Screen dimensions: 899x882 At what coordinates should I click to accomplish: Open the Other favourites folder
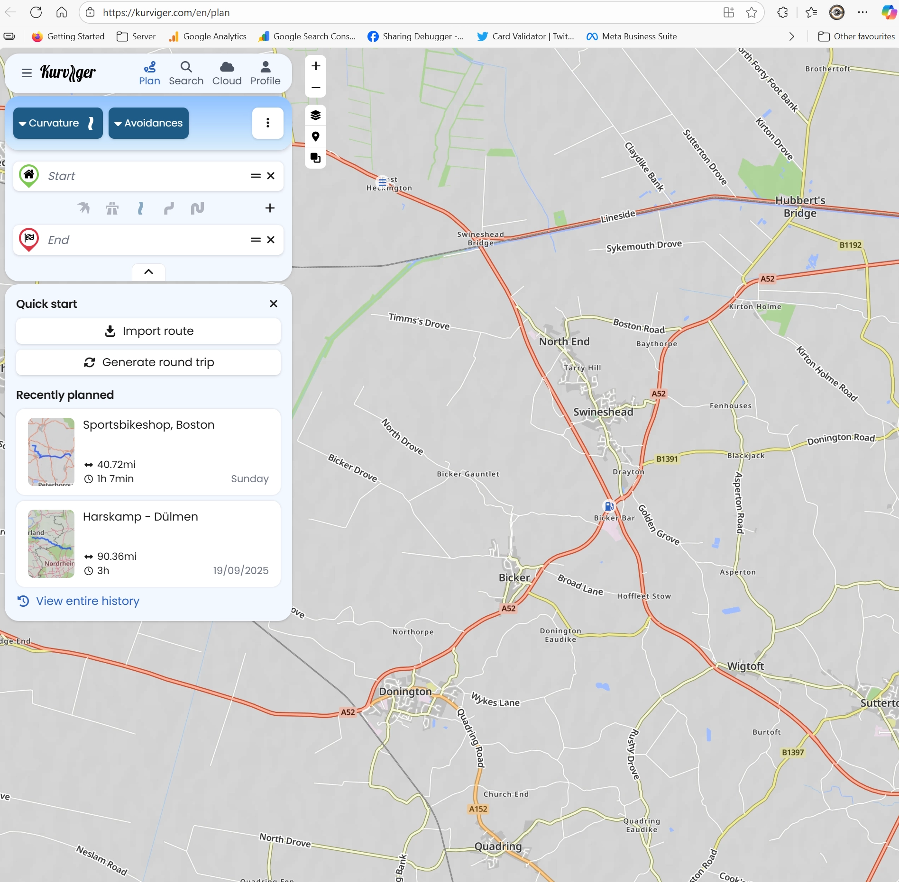tap(856, 36)
